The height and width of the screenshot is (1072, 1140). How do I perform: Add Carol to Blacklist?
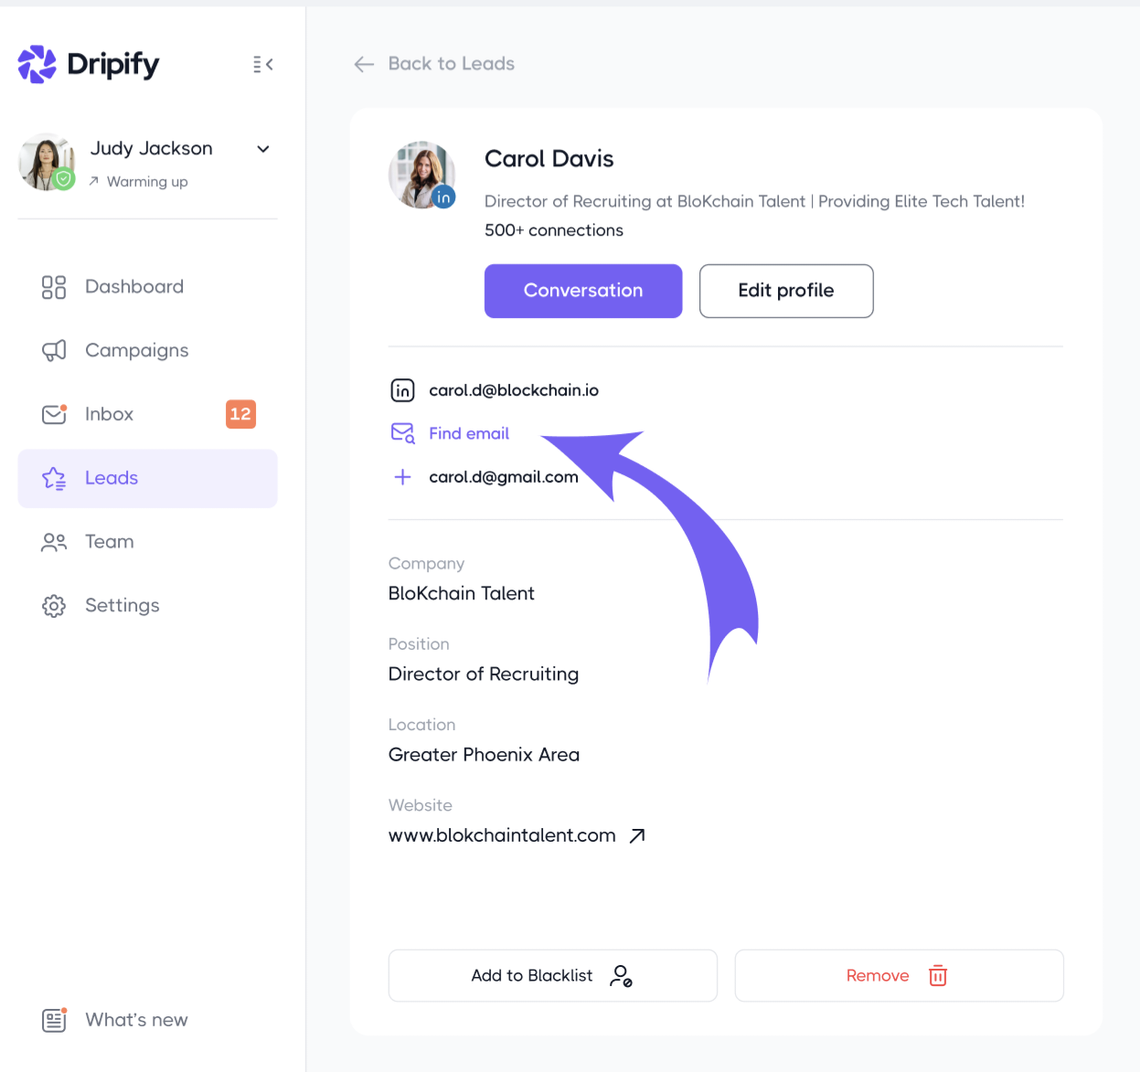point(552,976)
